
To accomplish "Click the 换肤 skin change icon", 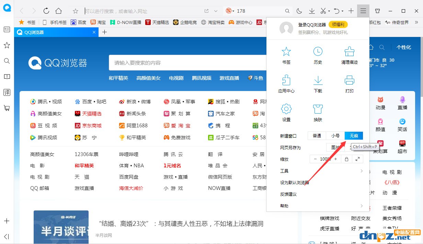I will 318,113.
